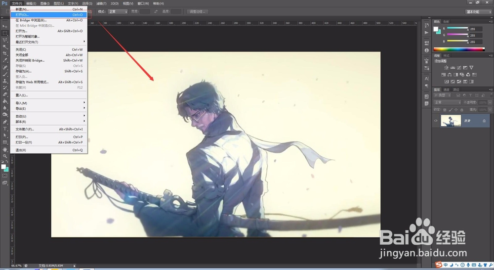Open the Actions panel play icon
The image size is (494, 270).
point(427,33)
